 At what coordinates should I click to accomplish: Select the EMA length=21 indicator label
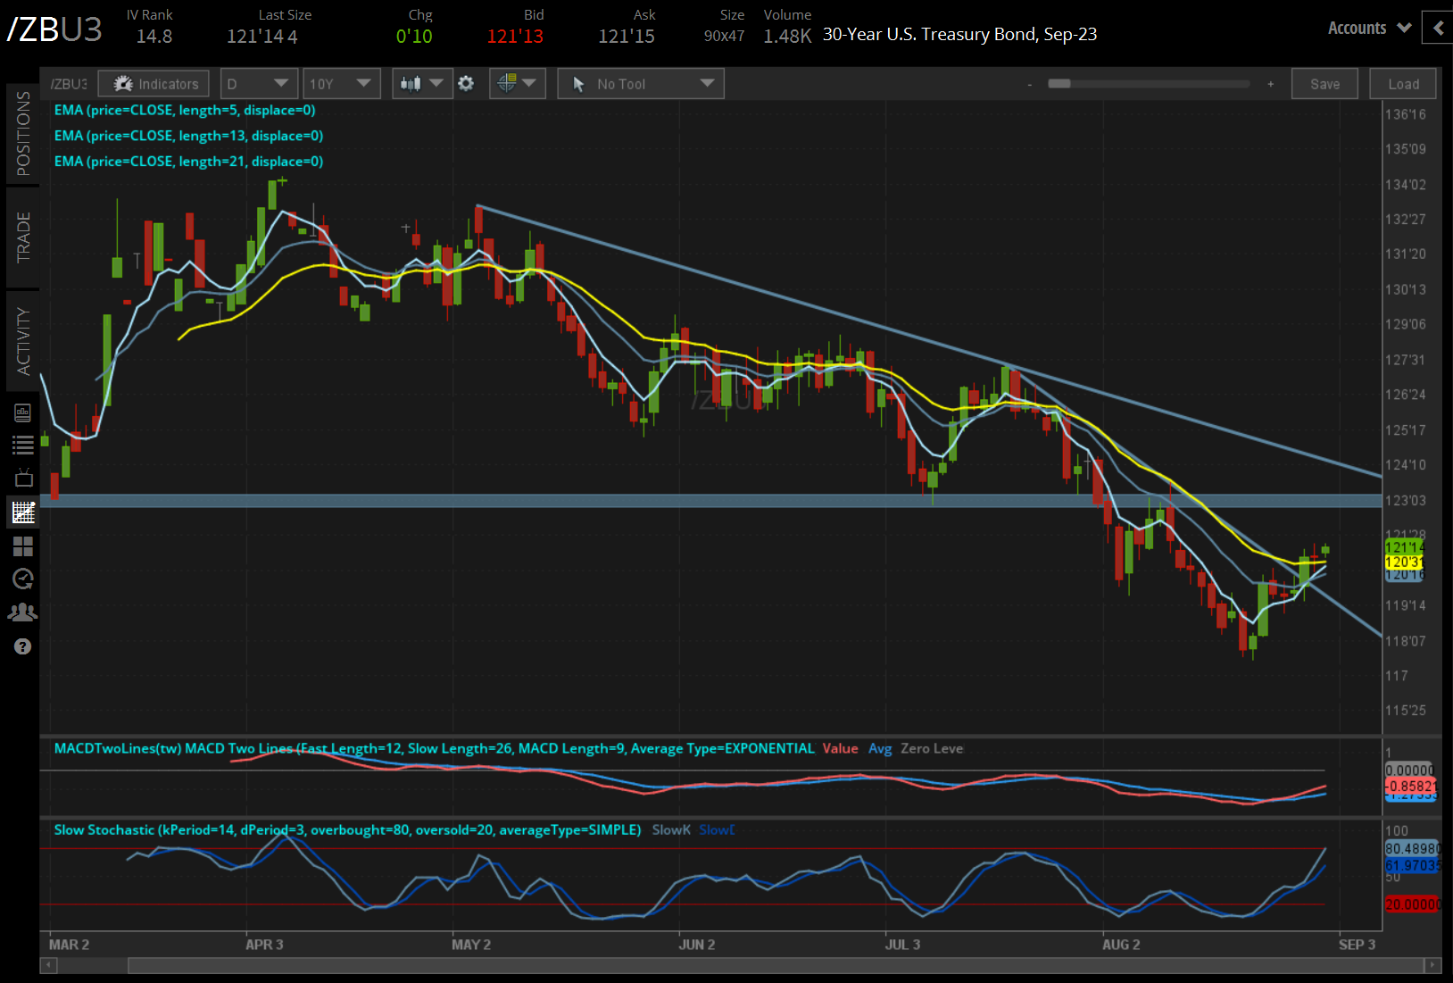coord(188,162)
